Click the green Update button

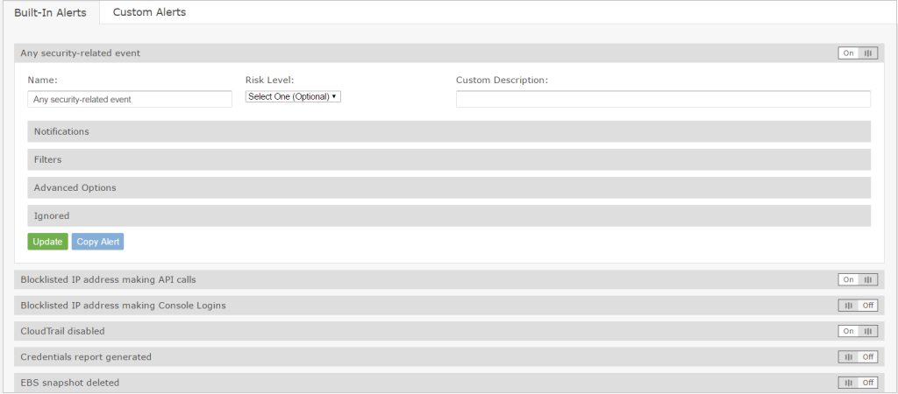point(47,242)
